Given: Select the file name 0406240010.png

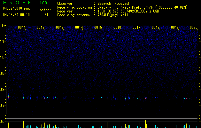Looking at the screenshot, I should (16, 8).
